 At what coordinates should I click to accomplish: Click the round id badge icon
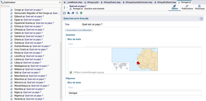tap(201, 19)
